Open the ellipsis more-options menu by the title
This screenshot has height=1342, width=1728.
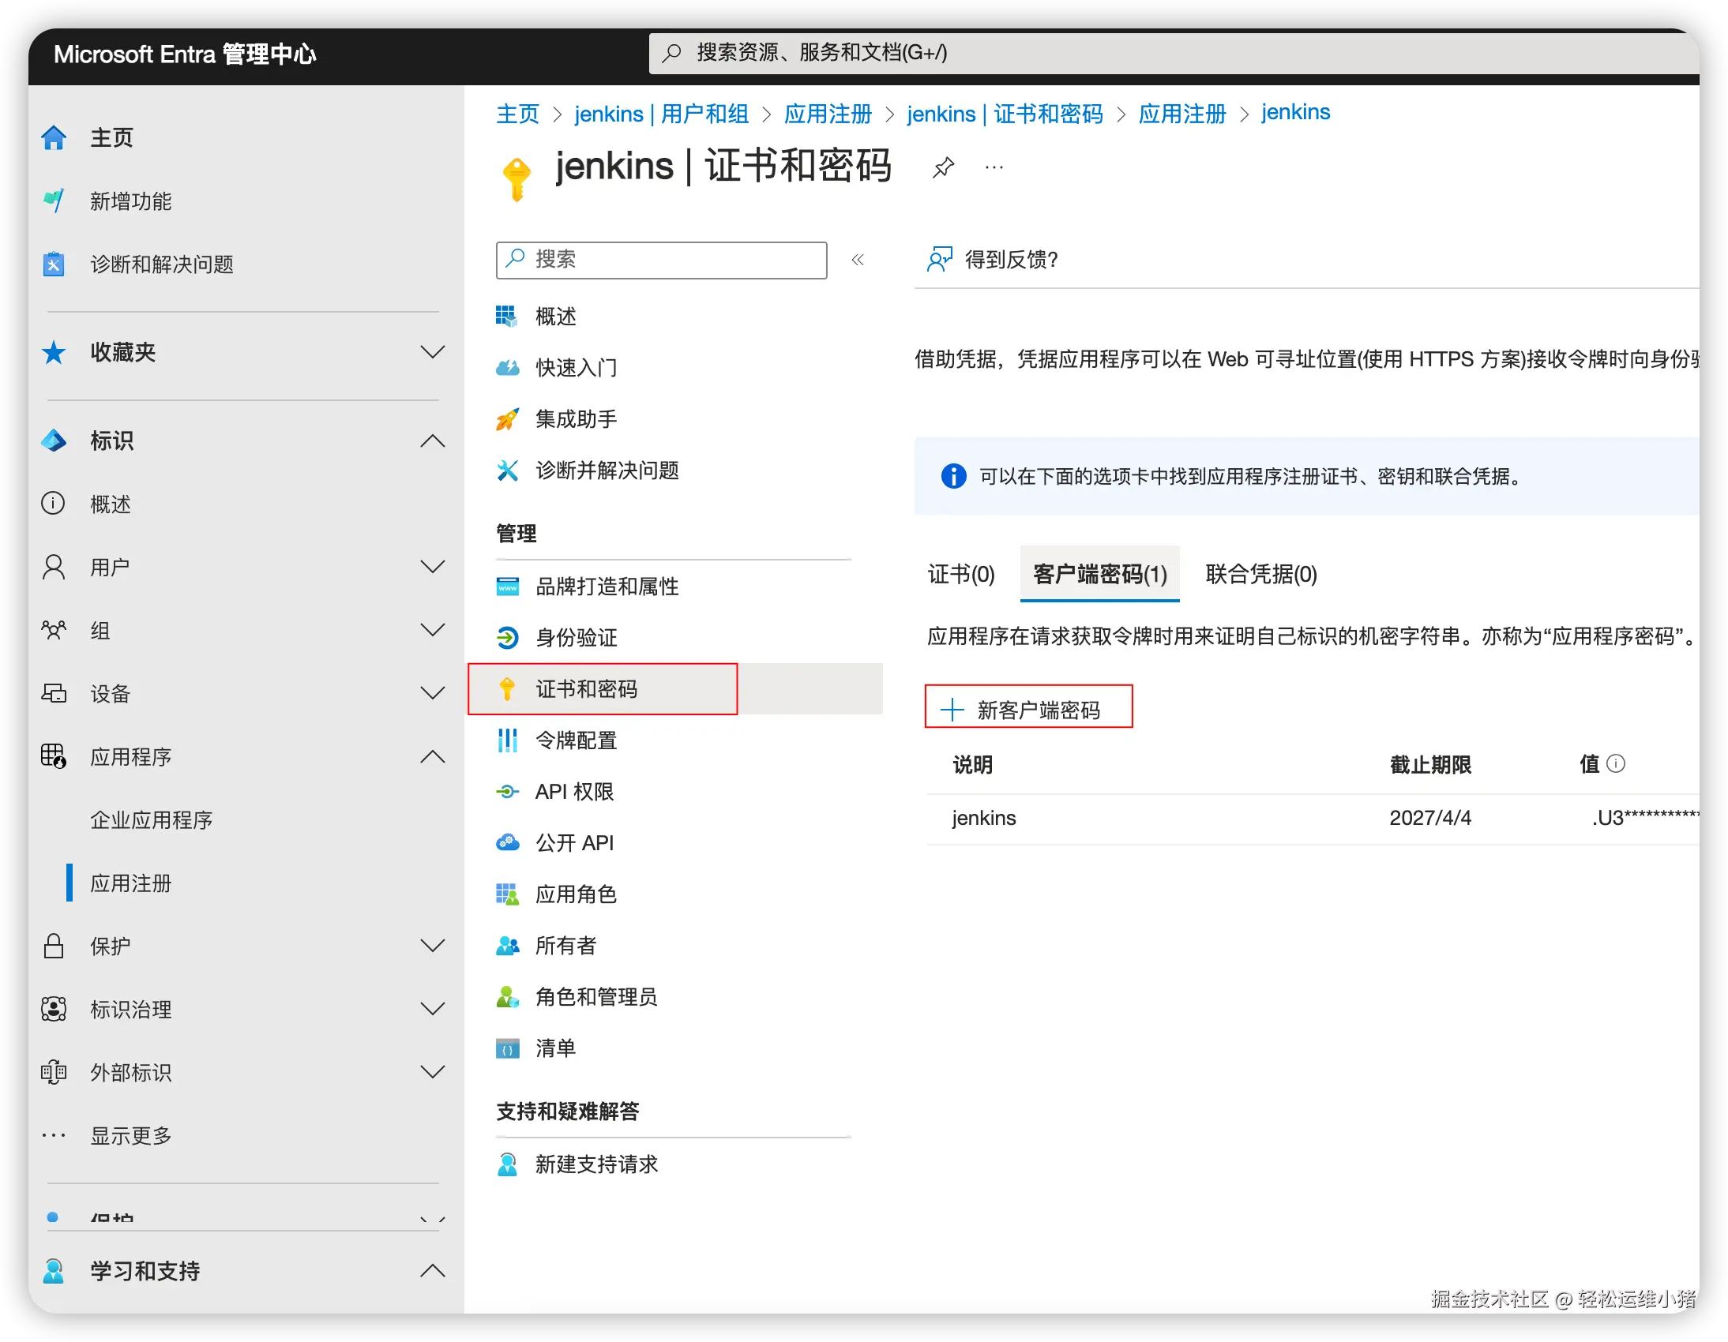[994, 167]
